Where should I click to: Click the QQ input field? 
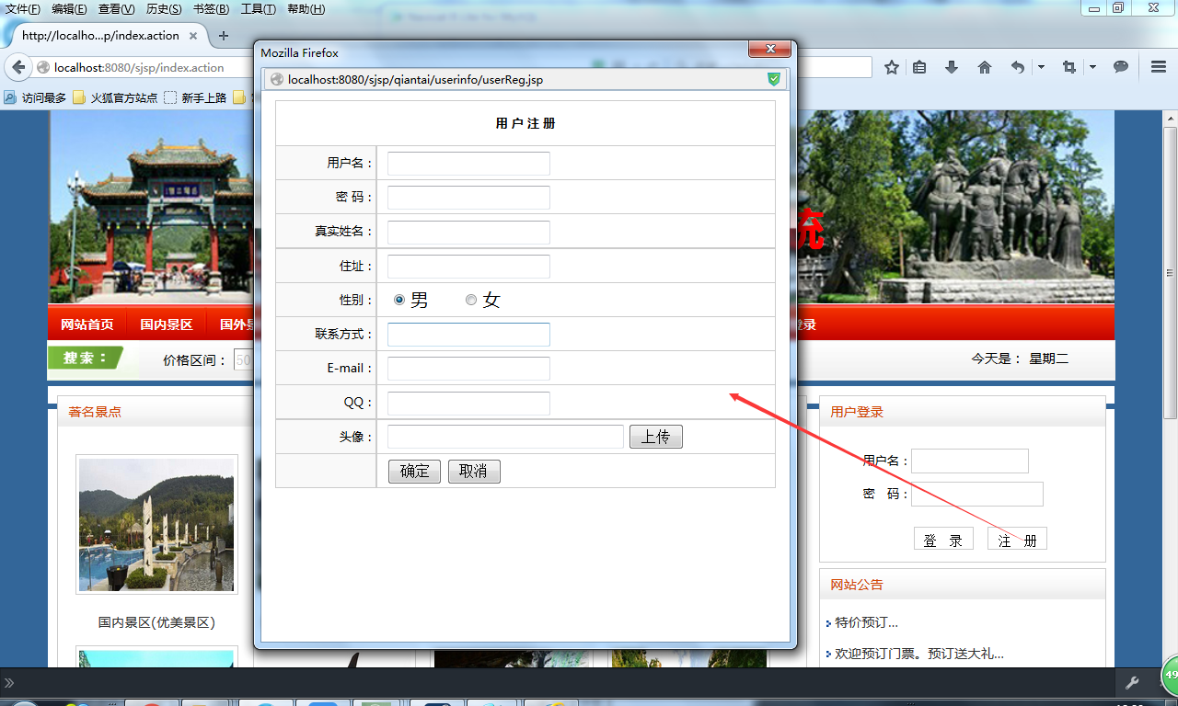[468, 403]
